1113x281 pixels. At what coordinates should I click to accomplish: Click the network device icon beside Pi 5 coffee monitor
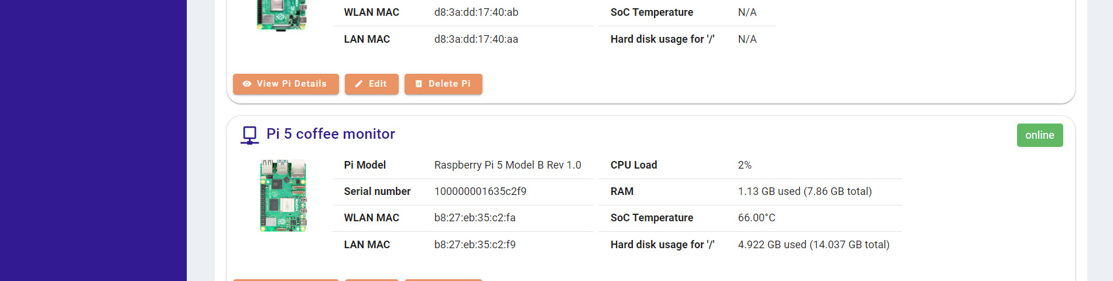tap(249, 135)
